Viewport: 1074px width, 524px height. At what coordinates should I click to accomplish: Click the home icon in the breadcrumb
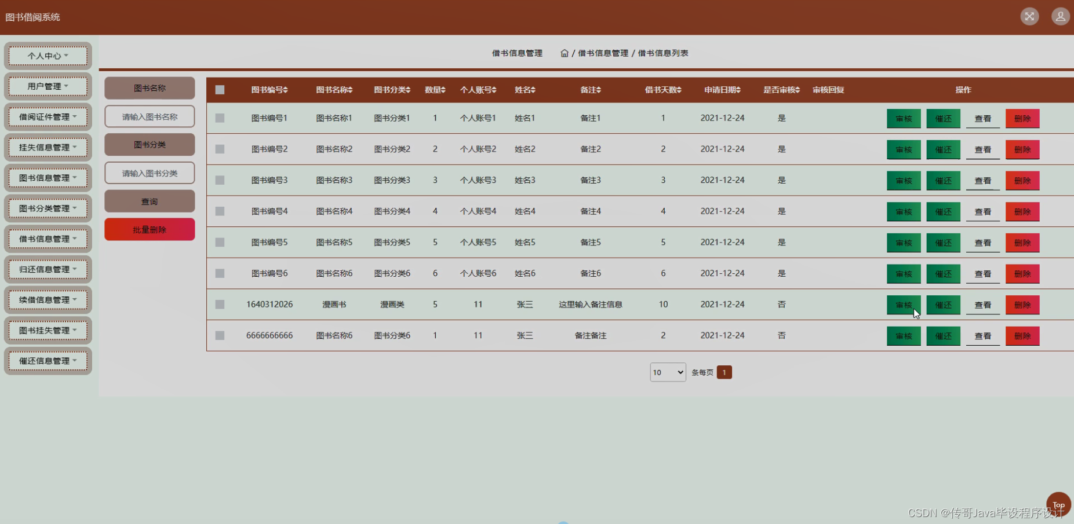565,53
